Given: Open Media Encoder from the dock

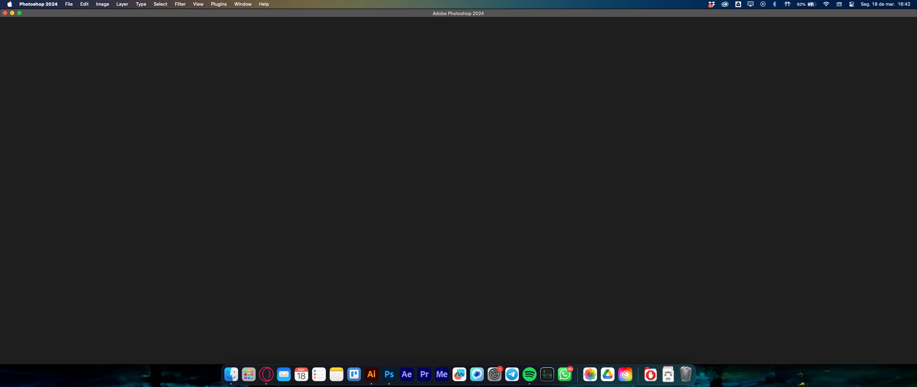Looking at the screenshot, I should [442, 374].
